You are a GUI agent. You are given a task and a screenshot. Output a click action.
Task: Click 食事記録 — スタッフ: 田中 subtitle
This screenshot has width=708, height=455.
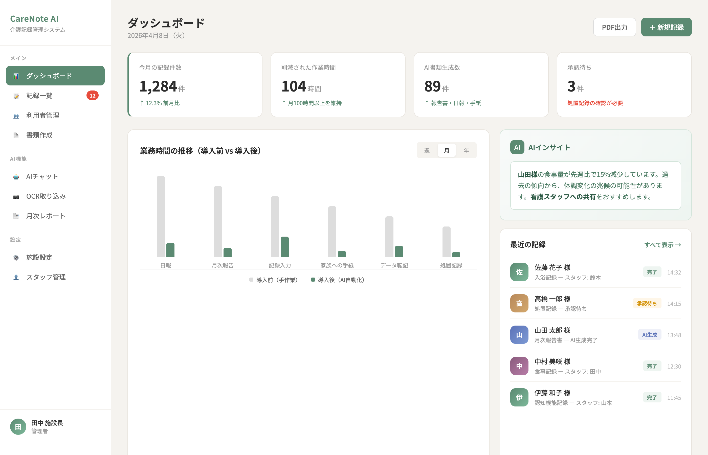coord(568,371)
